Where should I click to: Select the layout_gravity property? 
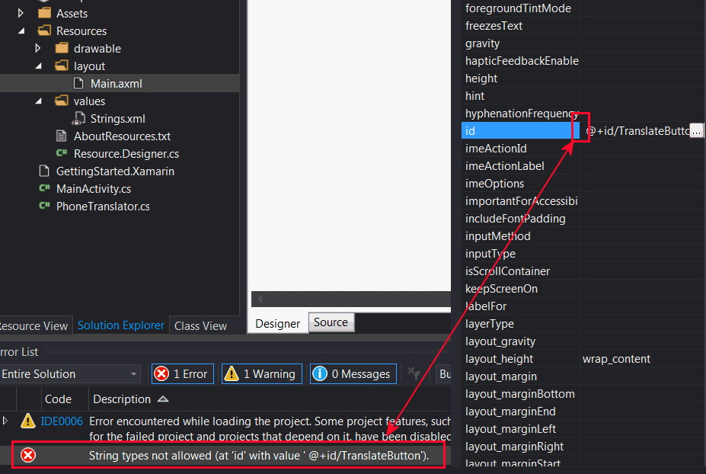point(500,341)
